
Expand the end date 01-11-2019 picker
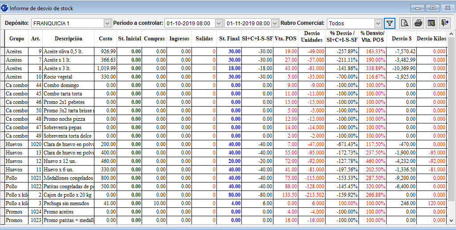click(x=275, y=23)
